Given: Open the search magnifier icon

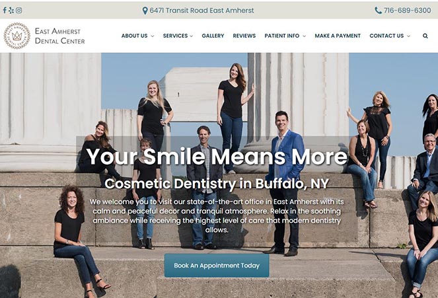Looking at the screenshot, I should pos(425,36).
